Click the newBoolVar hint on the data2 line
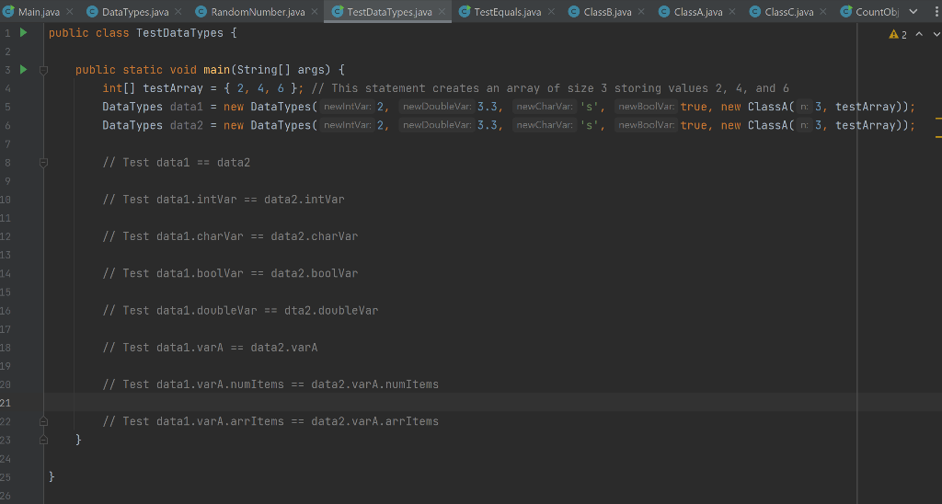The width and height of the screenshot is (942, 504). (x=646, y=126)
